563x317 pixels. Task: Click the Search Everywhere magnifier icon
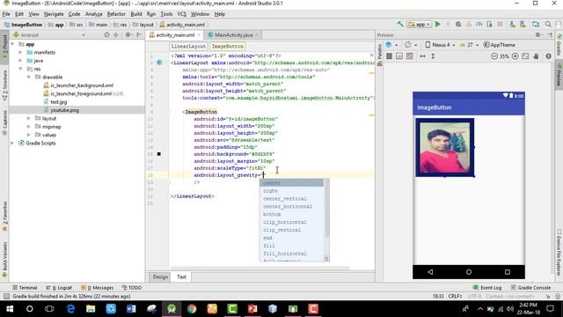point(548,24)
